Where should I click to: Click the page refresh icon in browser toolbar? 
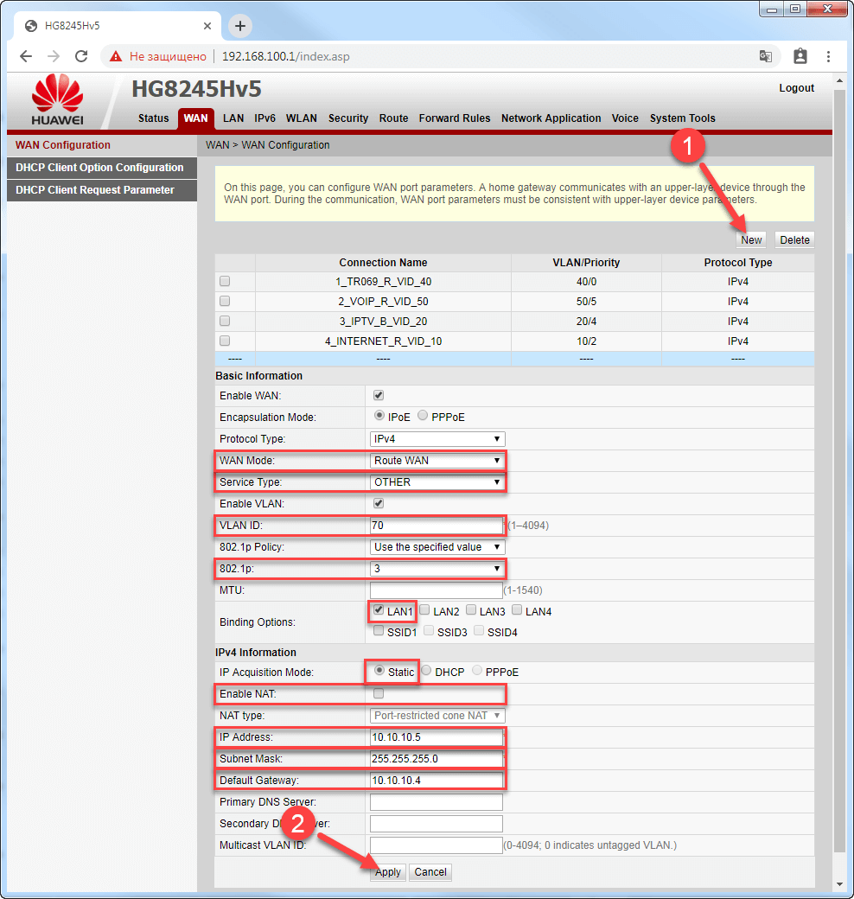click(x=82, y=55)
